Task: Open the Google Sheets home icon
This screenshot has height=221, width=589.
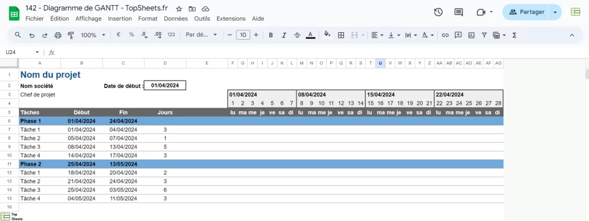Action: point(14,14)
